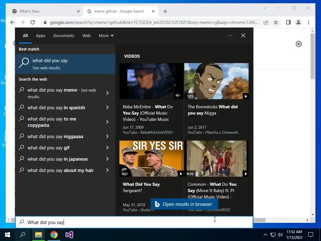
Task: Close the memz github Google Search tab
Action: pos(153,11)
